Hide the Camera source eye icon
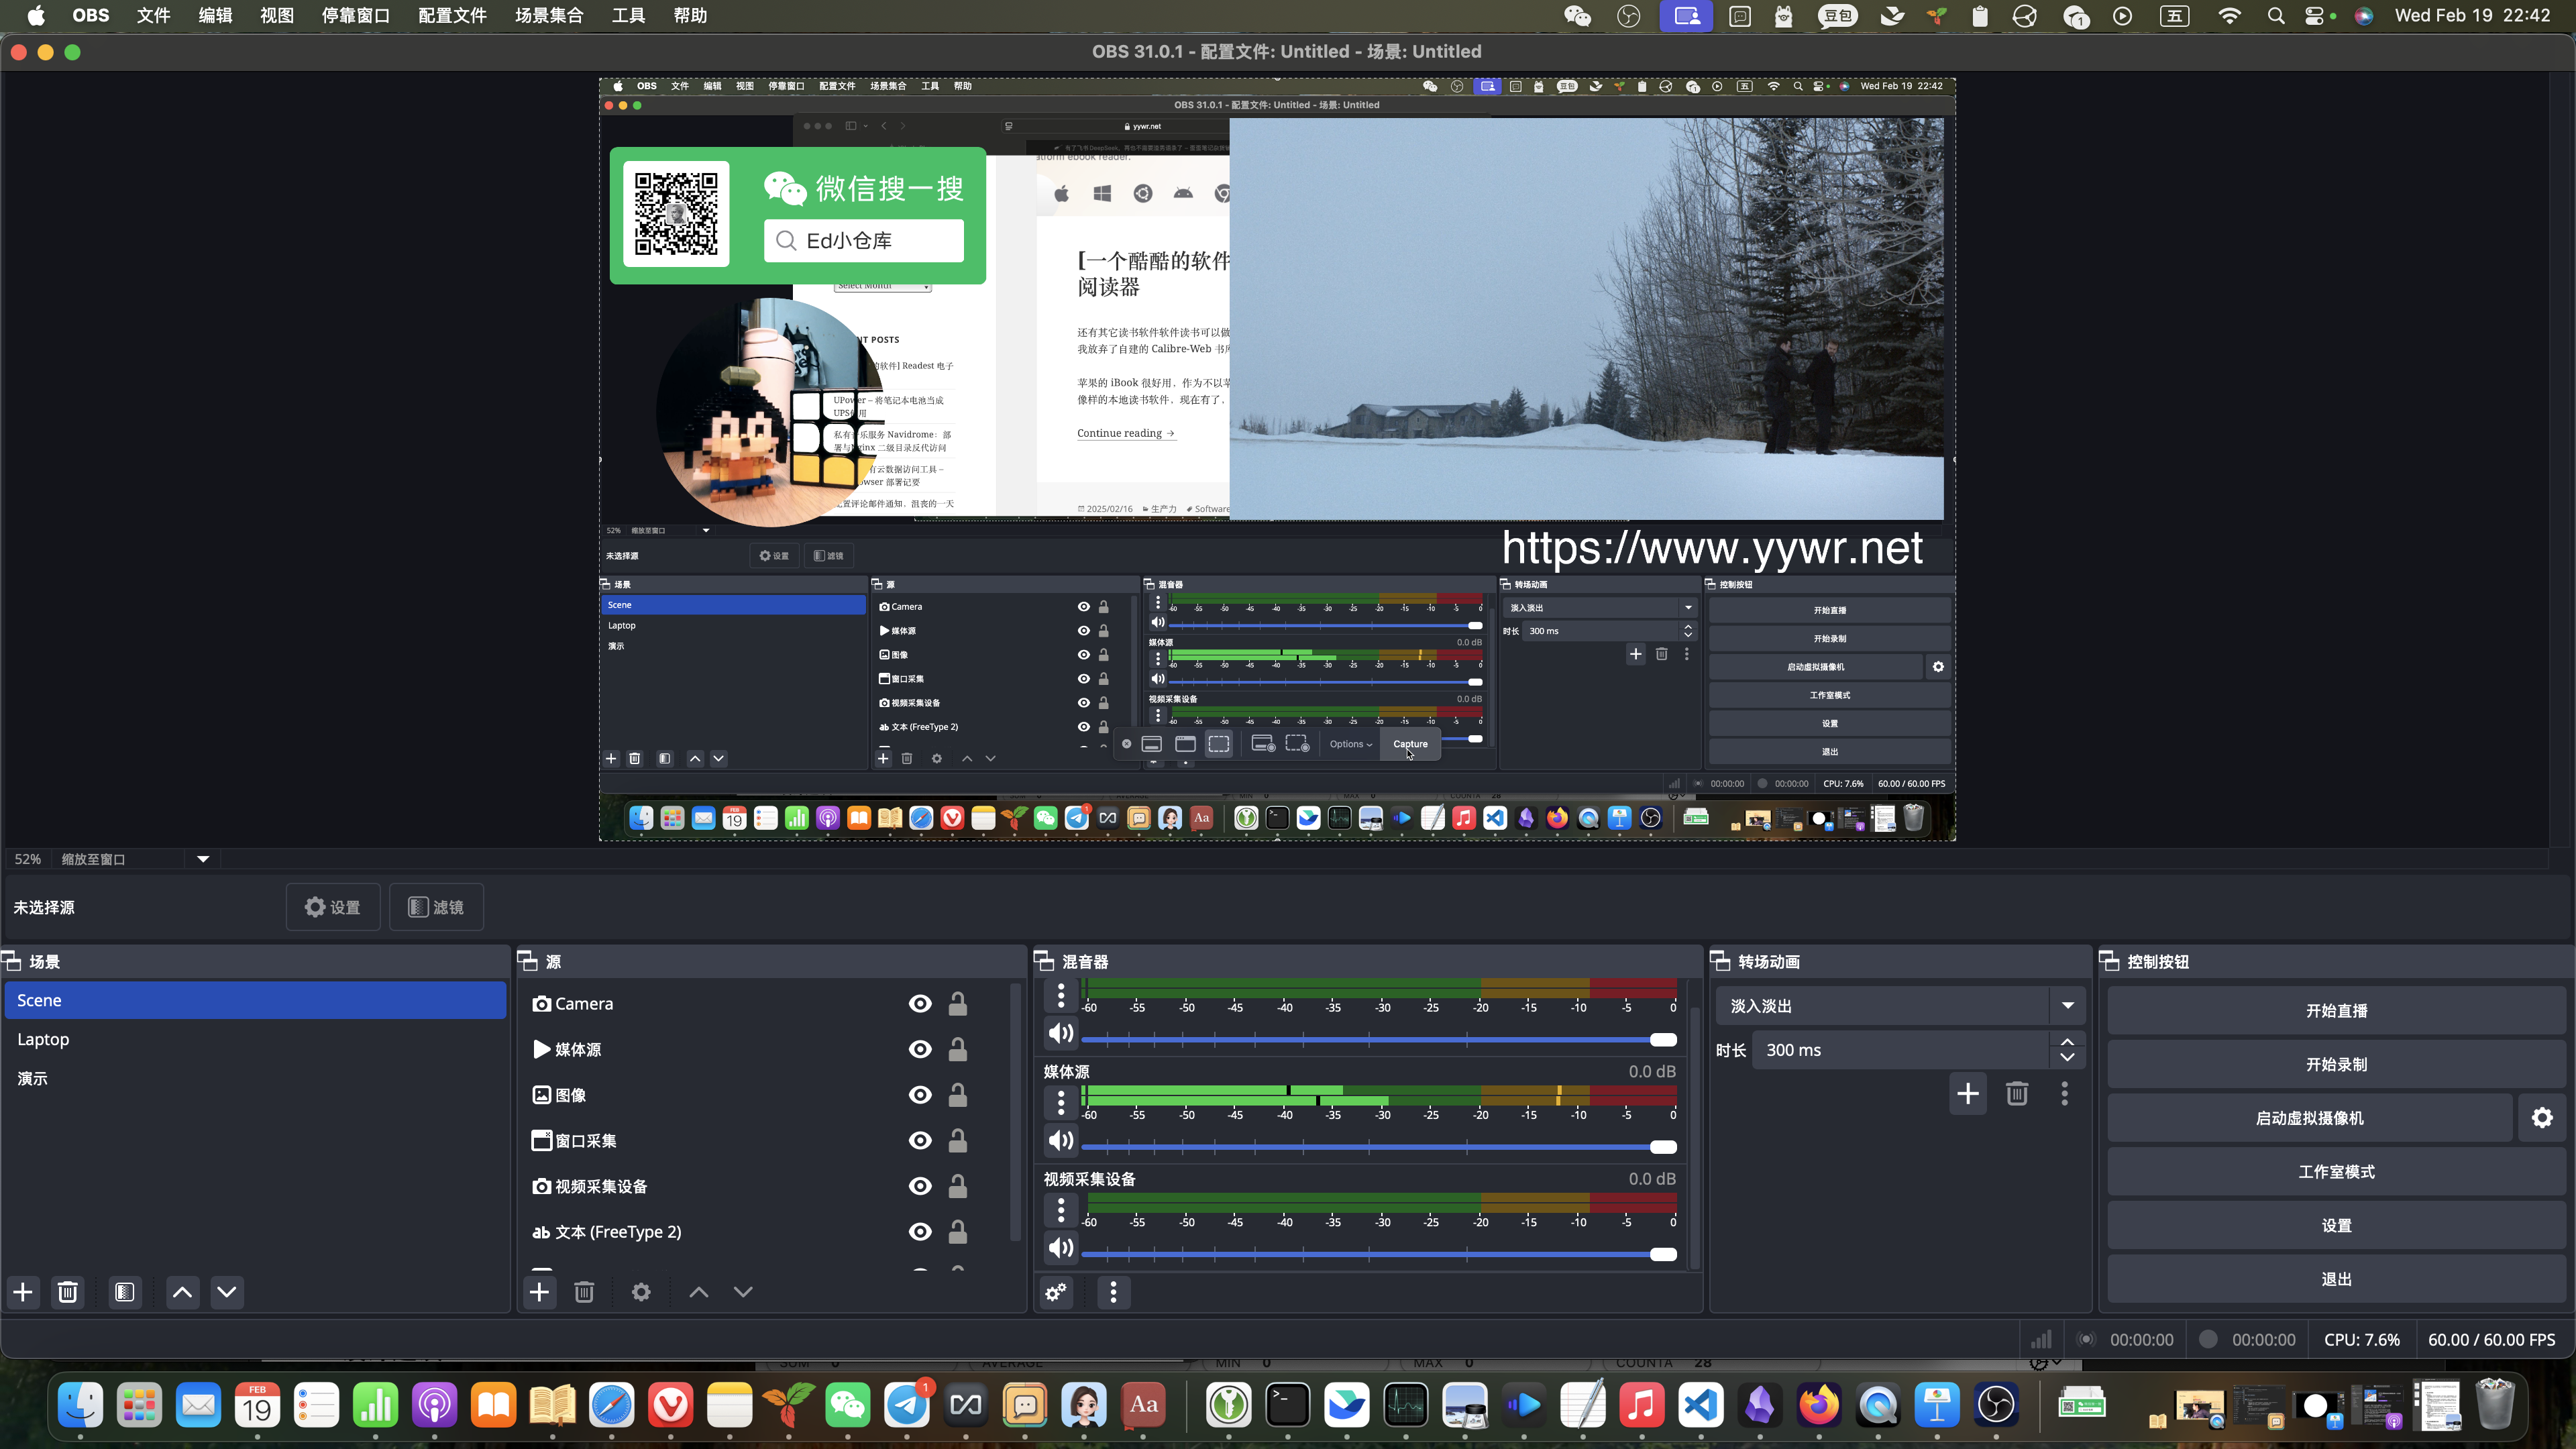The image size is (2576, 1449). 920,1003
